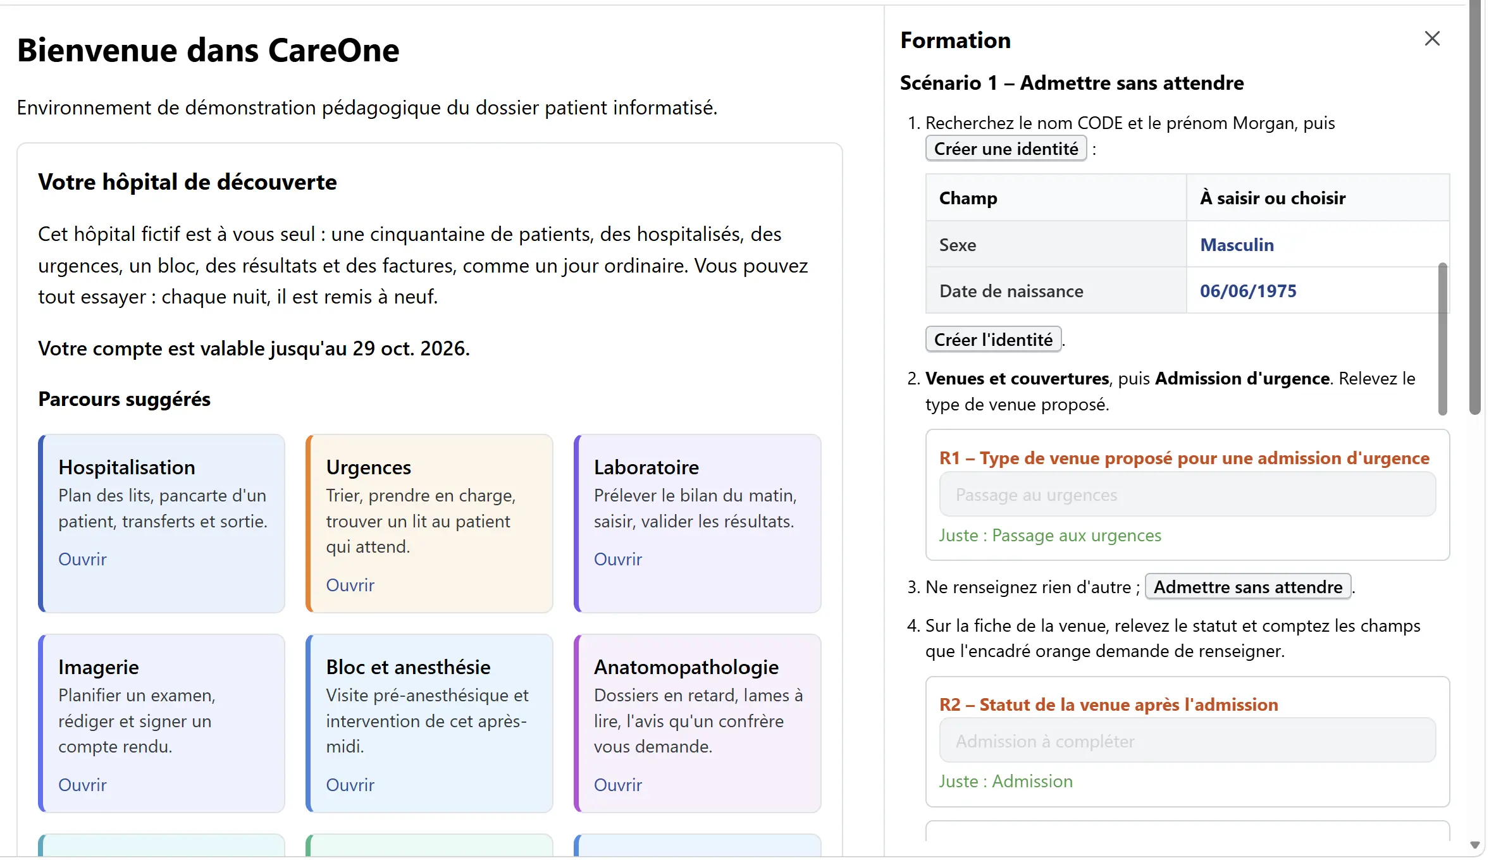Click the Urgences card title
Viewport: 1489px width, 860px height.
[368, 467]
